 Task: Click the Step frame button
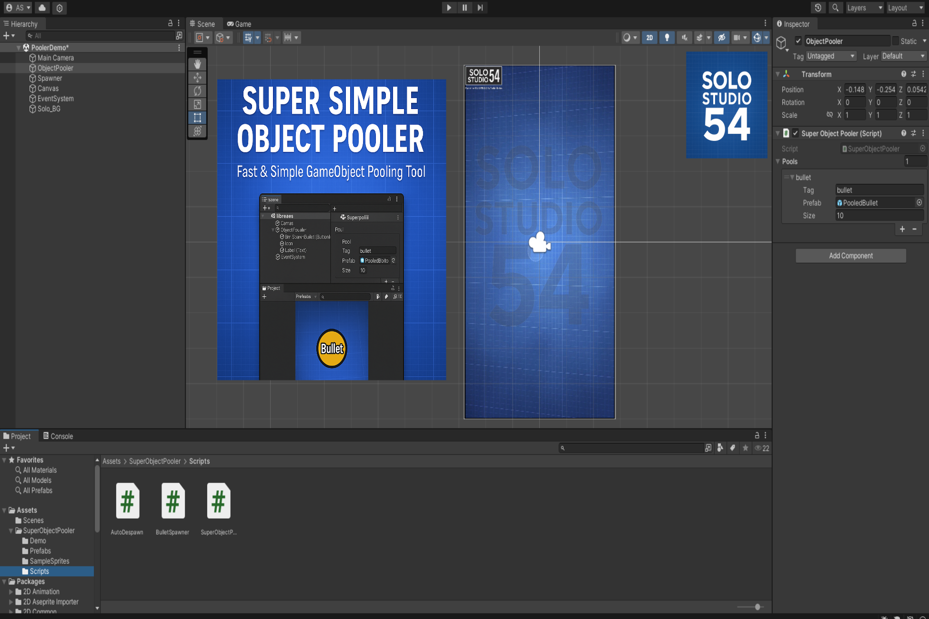[x=480, y=8]
